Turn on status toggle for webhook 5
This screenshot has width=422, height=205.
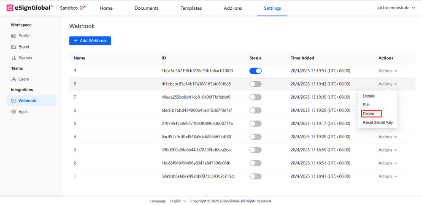(255, 124)
